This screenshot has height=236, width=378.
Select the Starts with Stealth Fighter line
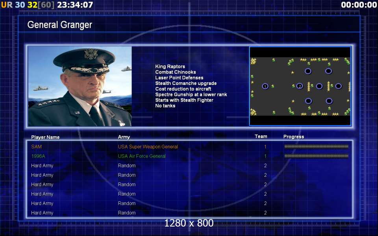pos(184,100)
